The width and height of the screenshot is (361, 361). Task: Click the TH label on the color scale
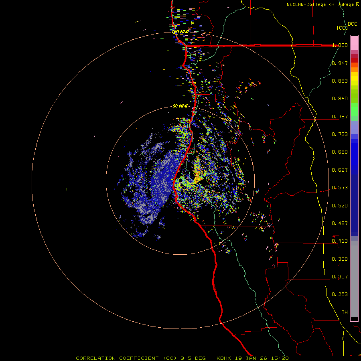[x=345, y=312]
